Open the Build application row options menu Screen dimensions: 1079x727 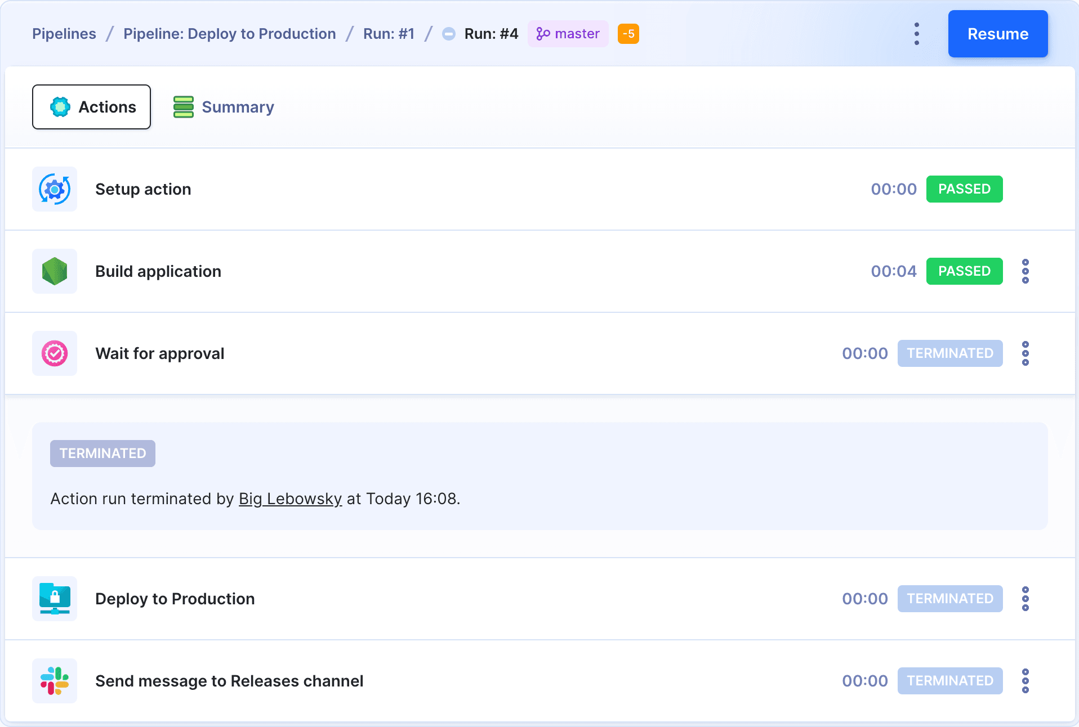click(1025, 271)
